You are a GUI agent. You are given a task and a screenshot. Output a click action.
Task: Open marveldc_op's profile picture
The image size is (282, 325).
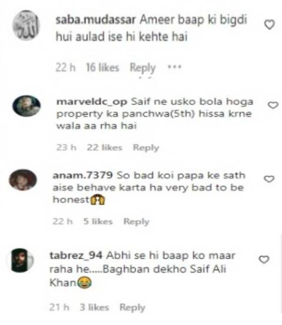26,106
